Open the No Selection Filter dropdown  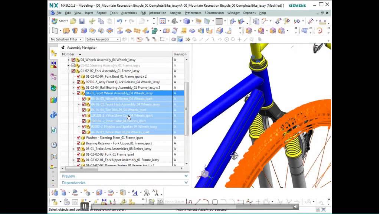point(66,39)
